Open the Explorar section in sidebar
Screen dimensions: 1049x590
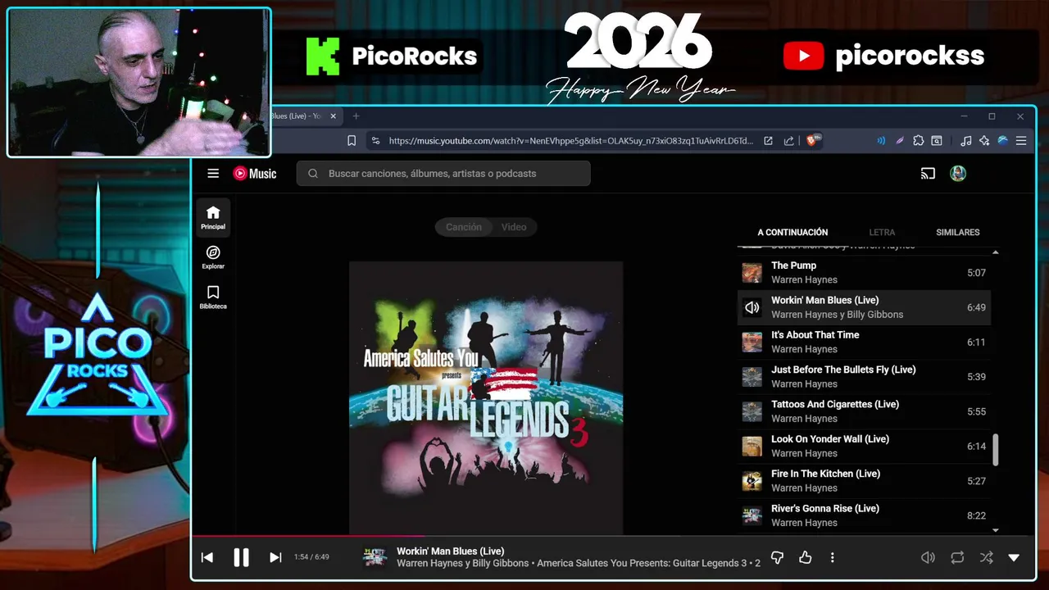pyautogui.click(x=213, y=257)
